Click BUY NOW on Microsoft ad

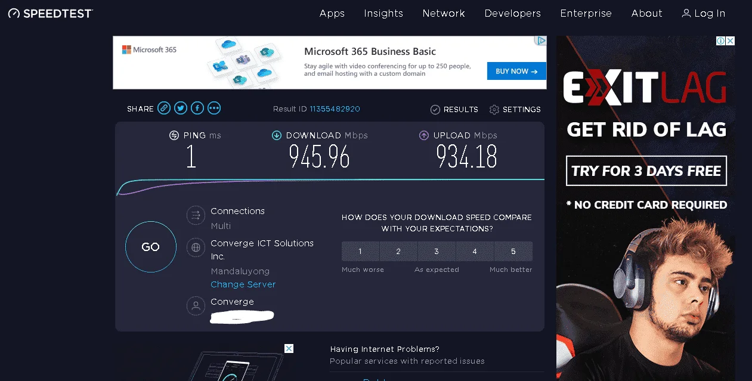click(x=516, y=71)
